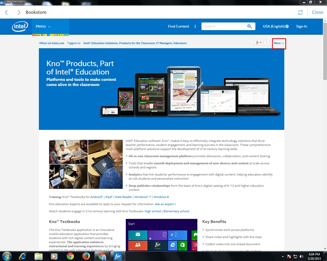Go forward with the right arrow

click(x=19, y=12)
